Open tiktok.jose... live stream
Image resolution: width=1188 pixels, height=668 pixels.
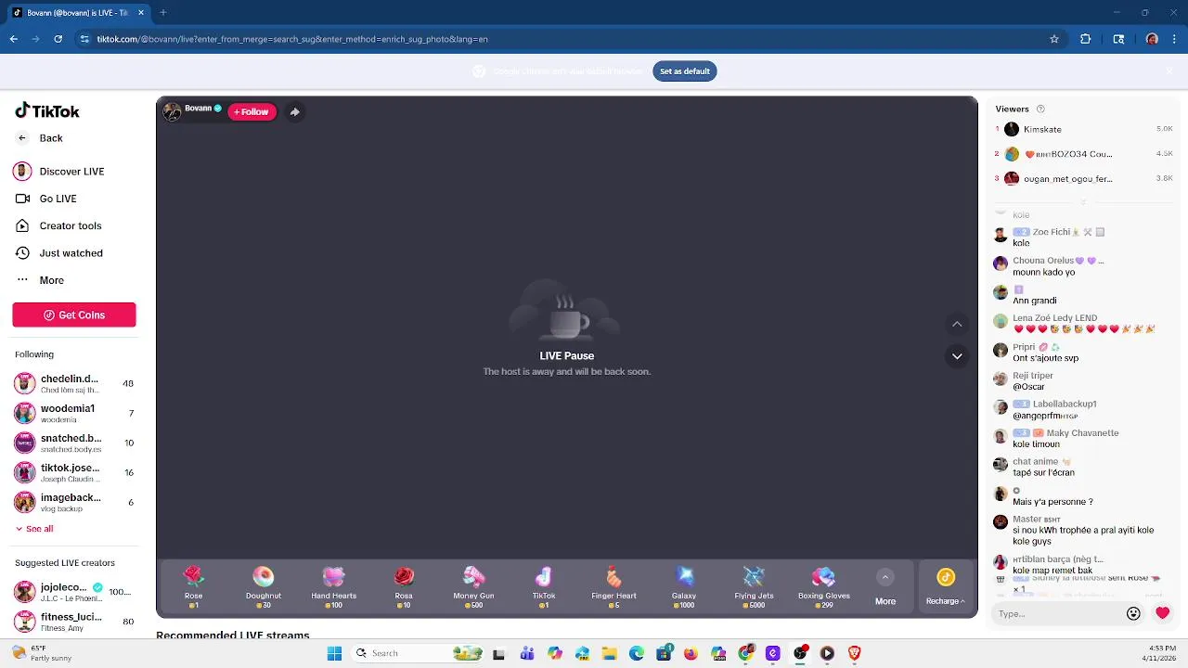[74, 472]
